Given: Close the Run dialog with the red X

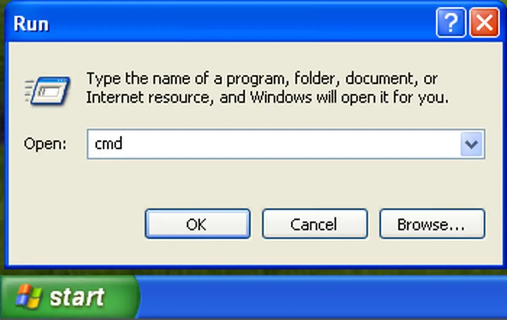Looking at the screenshot, I should tap(484, 23).
